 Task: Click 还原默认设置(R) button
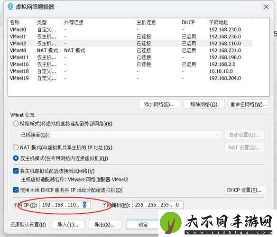pos(28,225)
